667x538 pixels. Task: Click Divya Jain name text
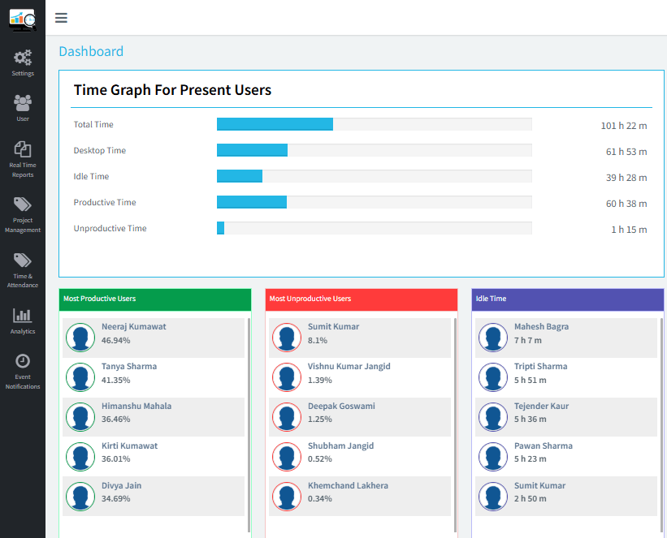point(121,485)
